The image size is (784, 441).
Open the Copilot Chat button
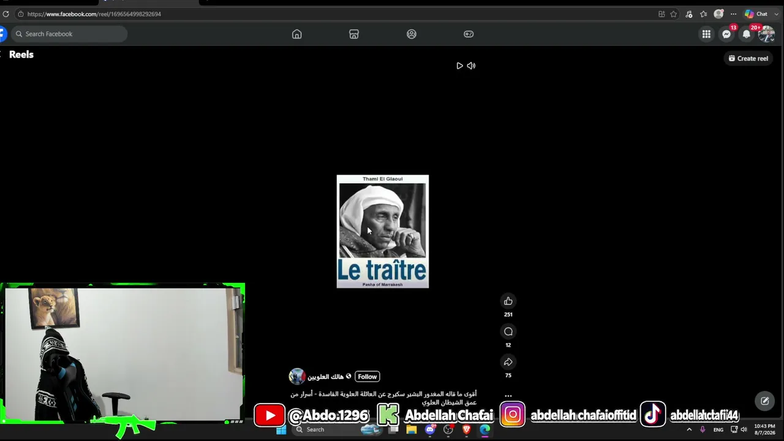click(x=756, y=14)
